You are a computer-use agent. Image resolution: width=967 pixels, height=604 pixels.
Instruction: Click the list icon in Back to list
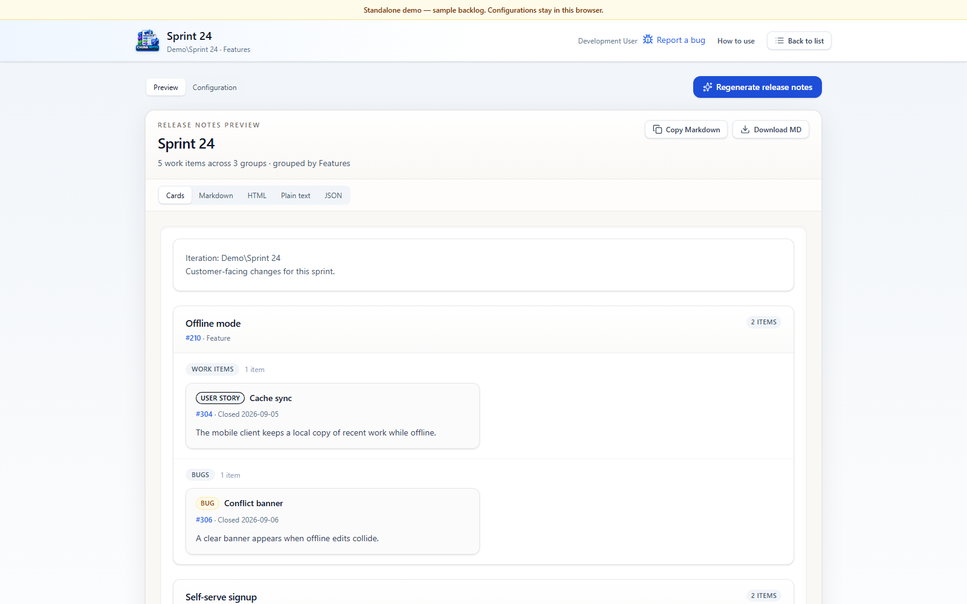pyautogui.click(x=780, y=40)
